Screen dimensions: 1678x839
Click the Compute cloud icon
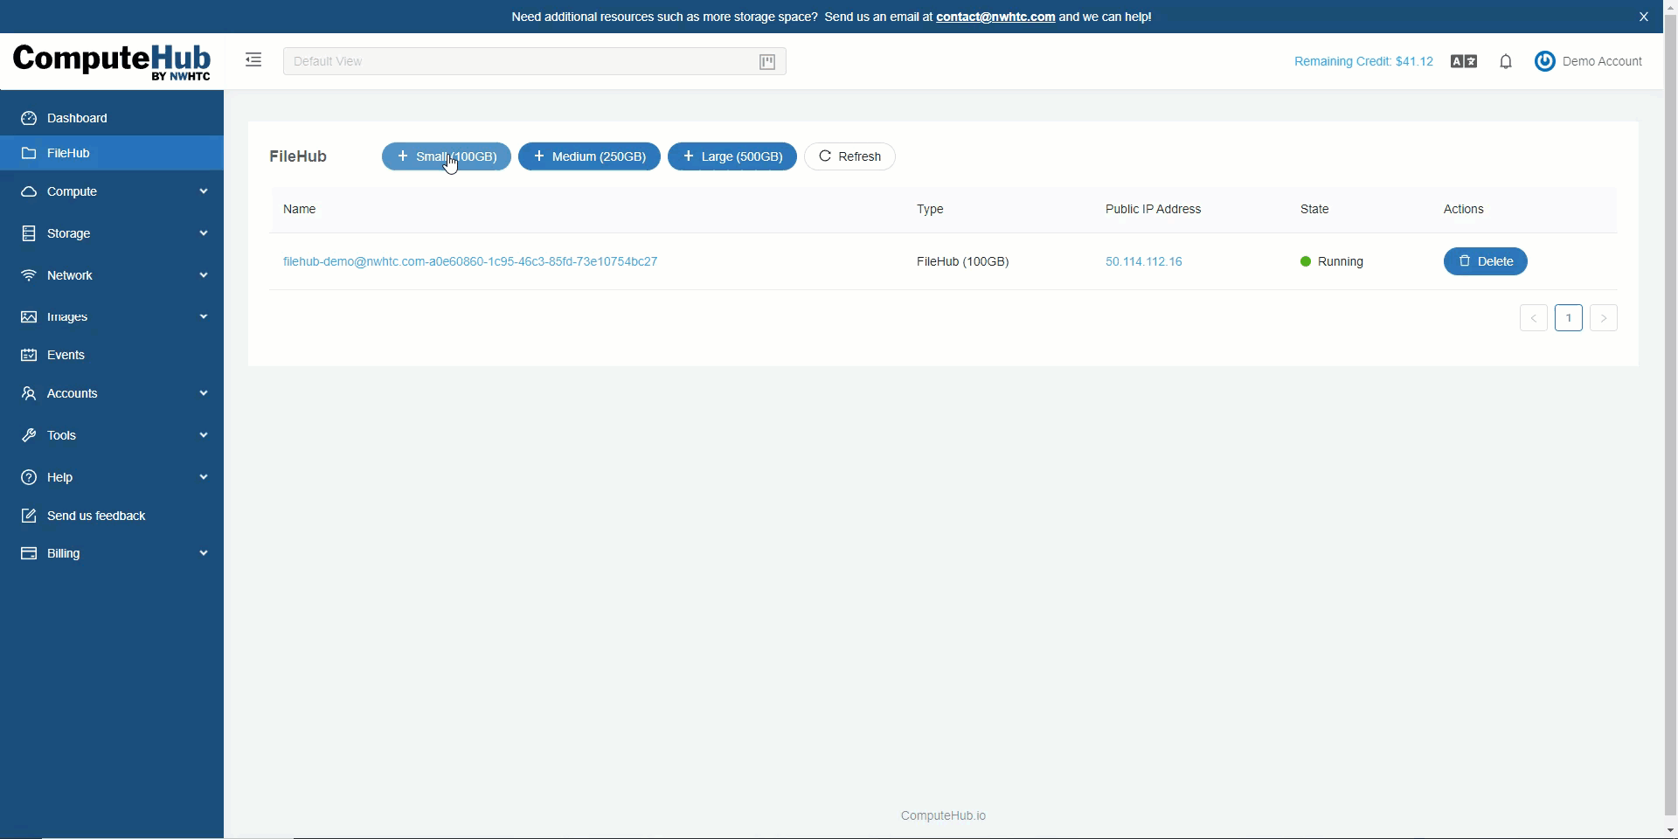29,191
